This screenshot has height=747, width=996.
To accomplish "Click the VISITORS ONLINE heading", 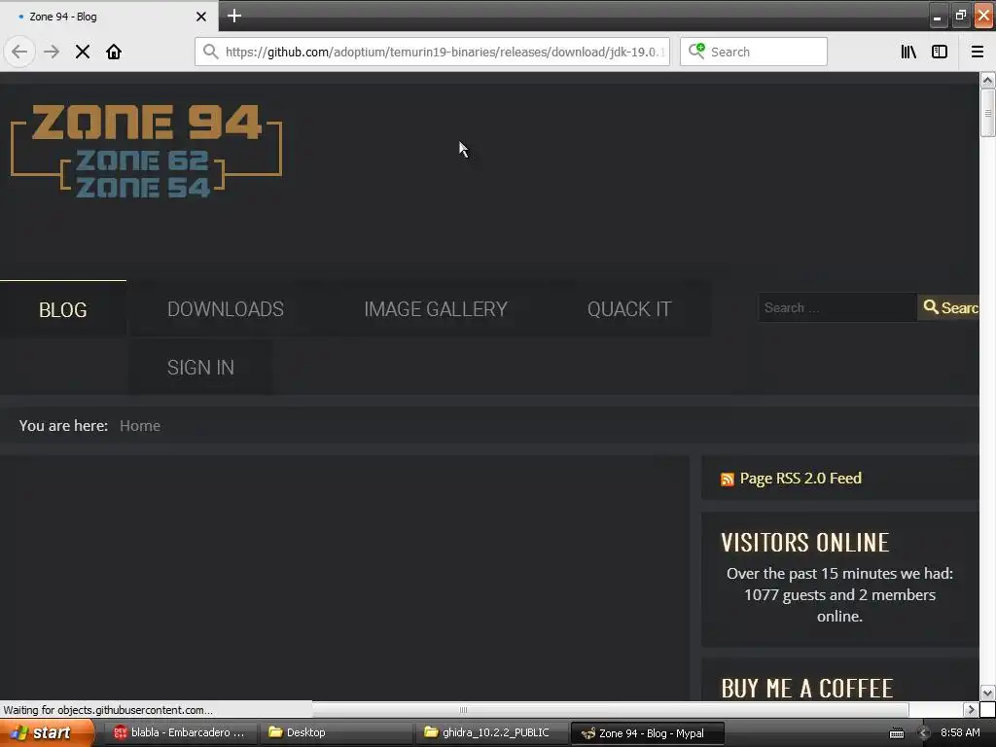I will [x=805, y=543].
